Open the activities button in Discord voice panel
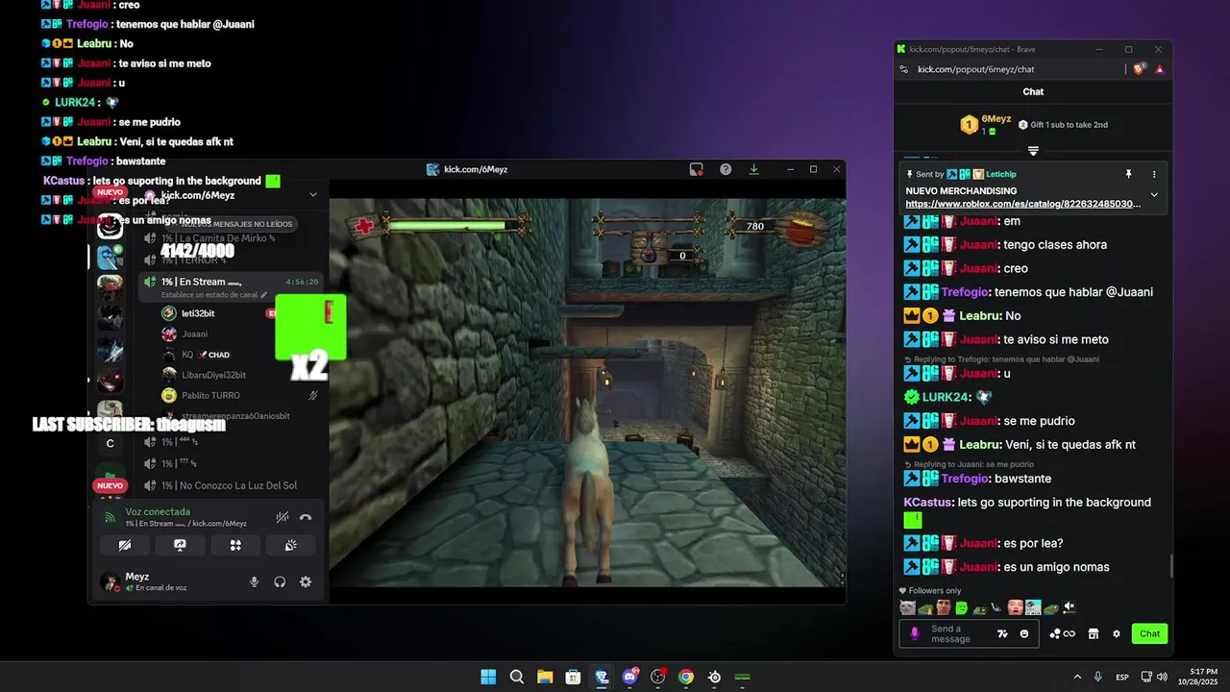Viewport: 1230px width, 692px height. pos(235,545)
